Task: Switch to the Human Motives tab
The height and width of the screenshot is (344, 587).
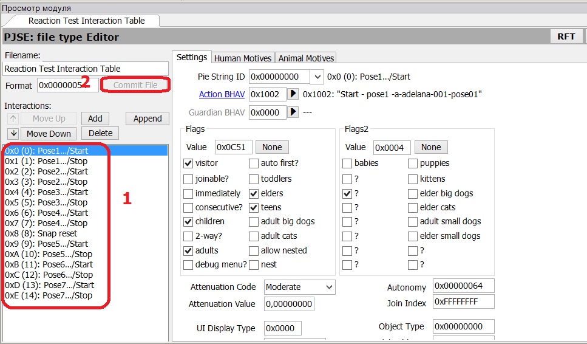Action: [x=243, y=58]
